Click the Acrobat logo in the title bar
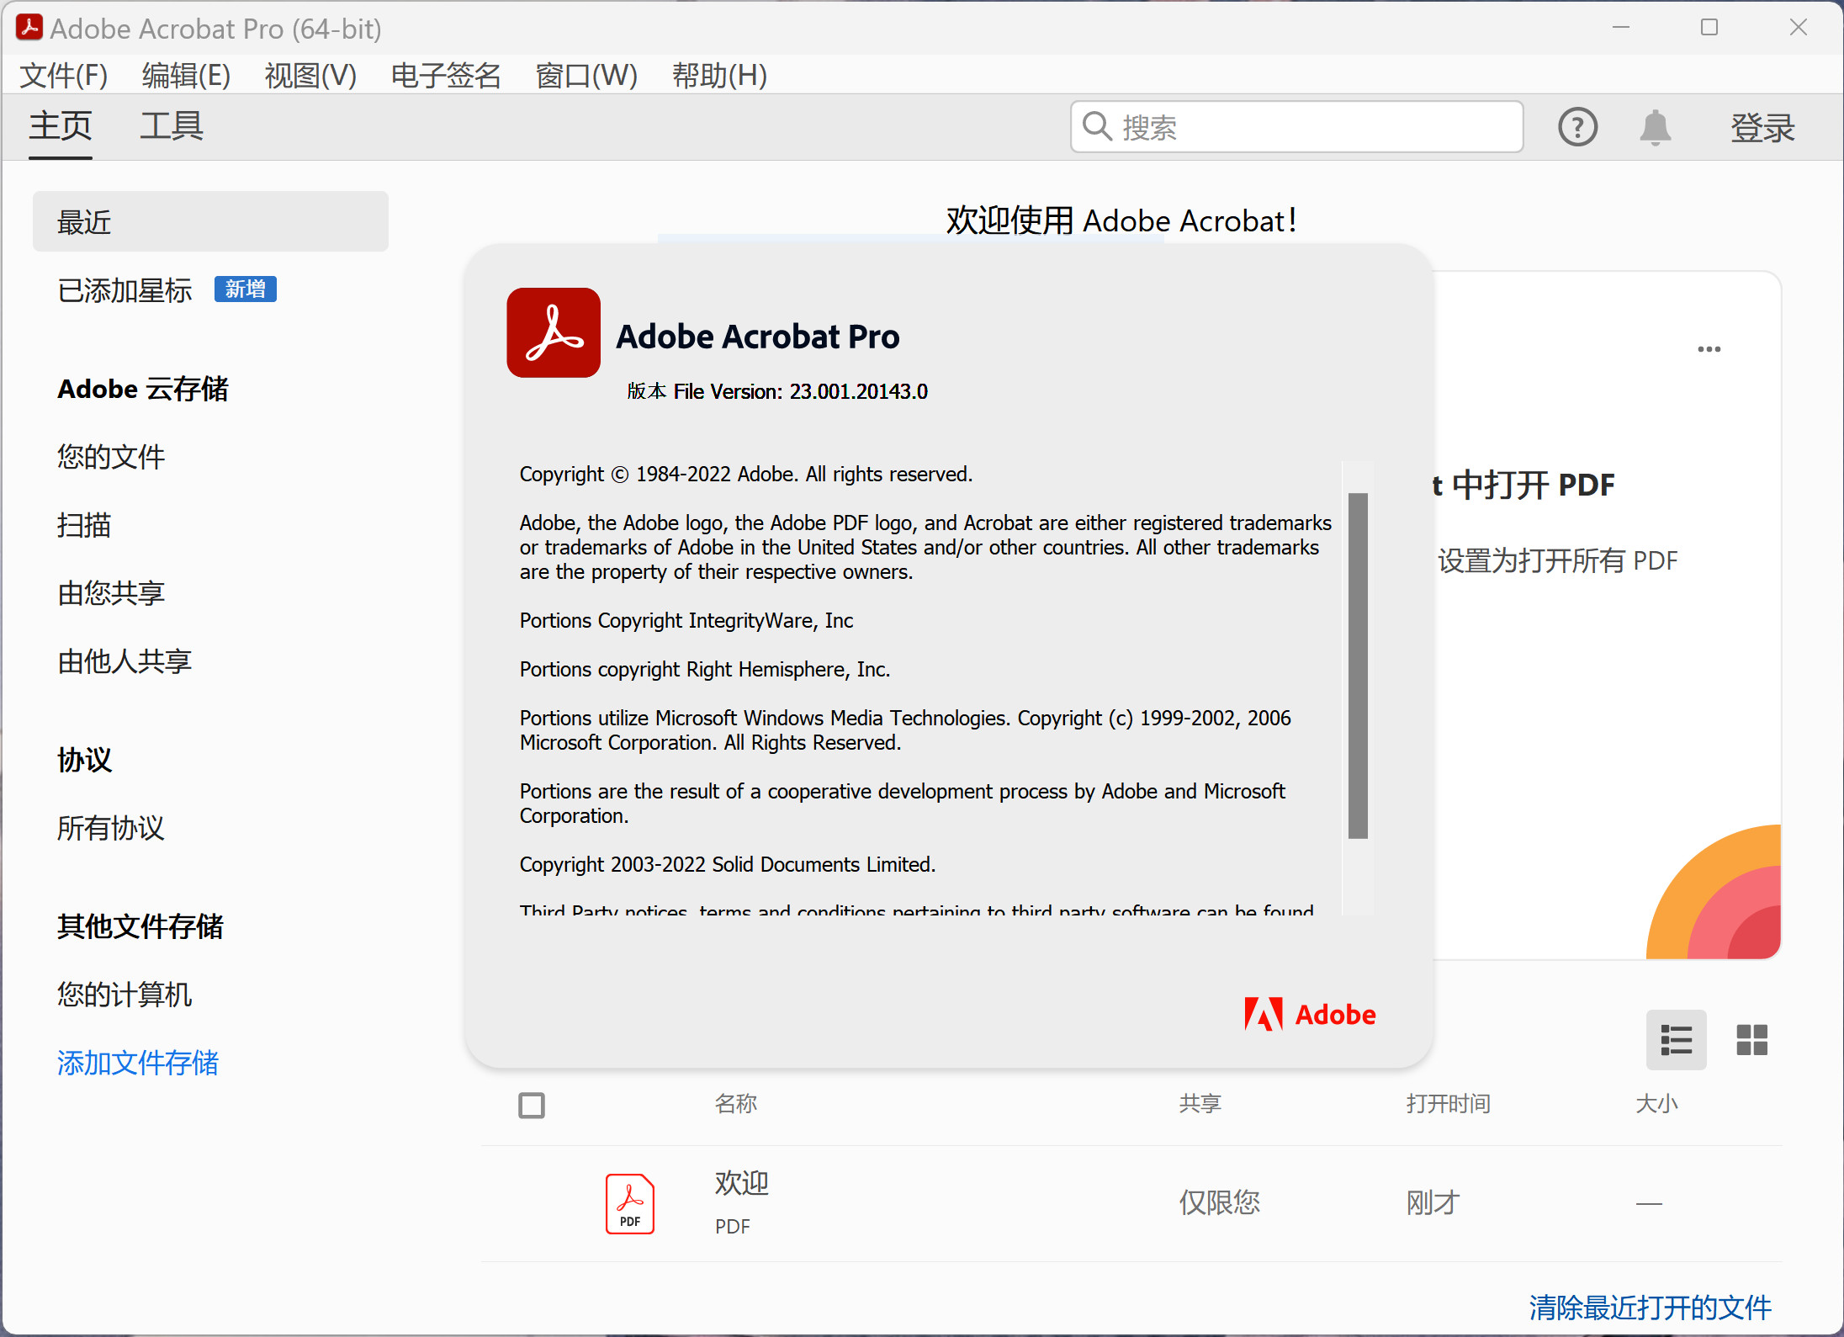Viewport: 1844px width, 1337px height. [29, 28]
